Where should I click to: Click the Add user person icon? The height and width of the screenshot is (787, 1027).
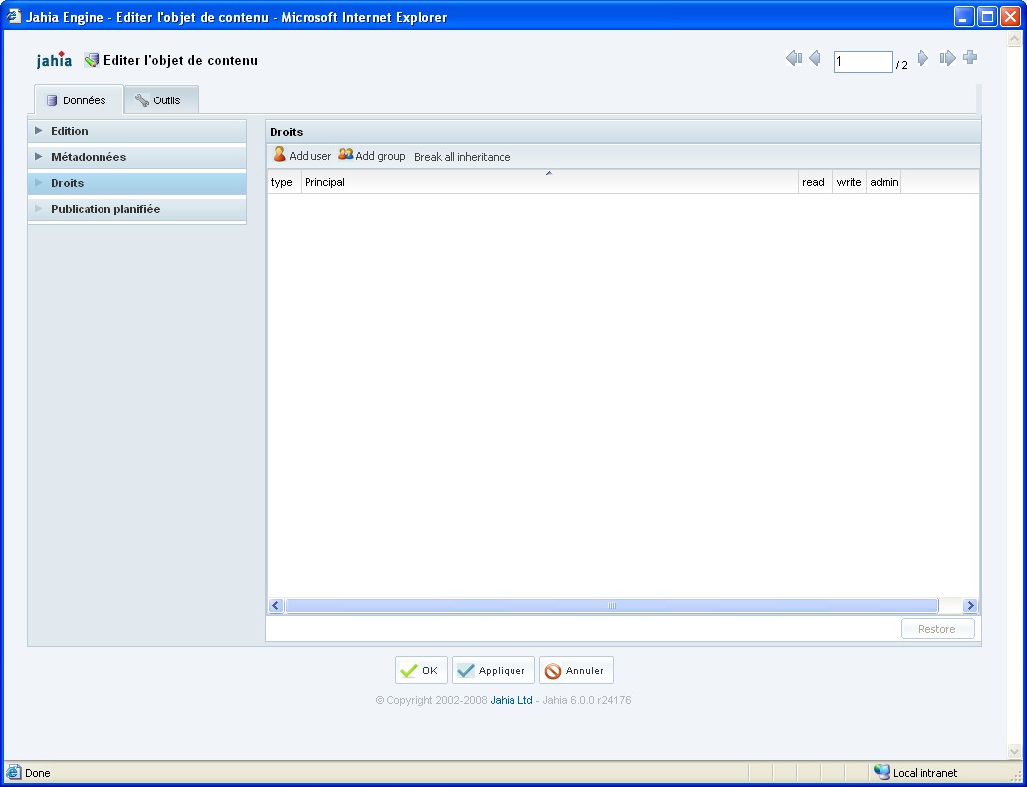(280, 154)
